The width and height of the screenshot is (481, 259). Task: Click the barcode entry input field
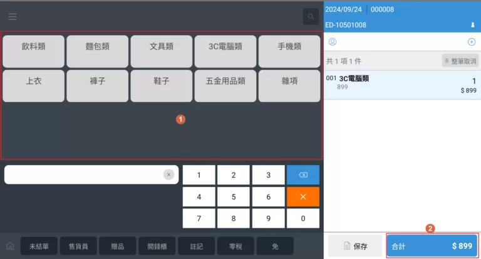85,175
